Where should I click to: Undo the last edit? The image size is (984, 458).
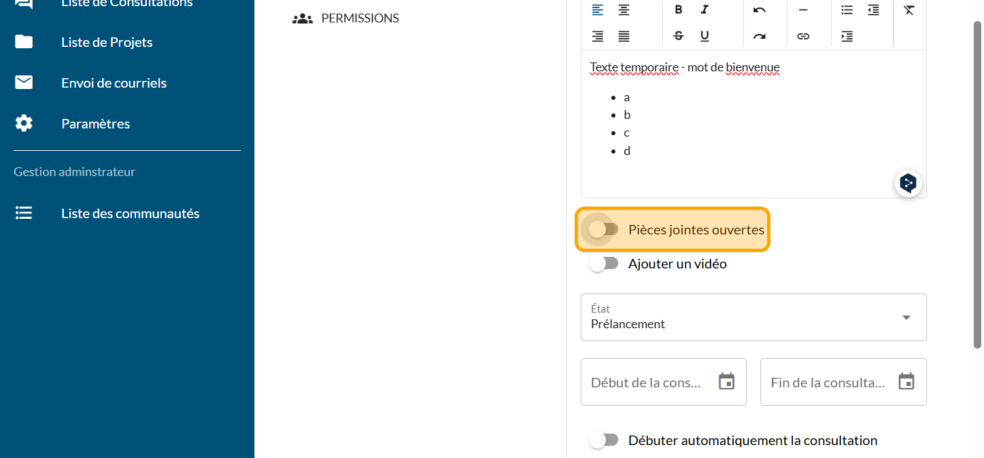click(760, 10)
